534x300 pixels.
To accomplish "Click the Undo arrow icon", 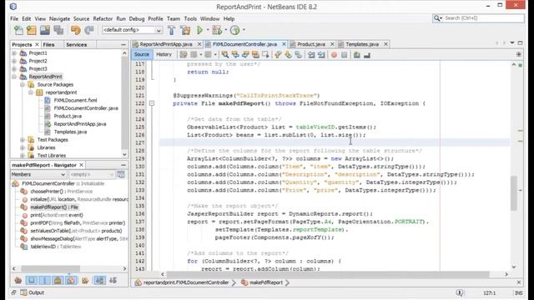I will tap(75, 30).
